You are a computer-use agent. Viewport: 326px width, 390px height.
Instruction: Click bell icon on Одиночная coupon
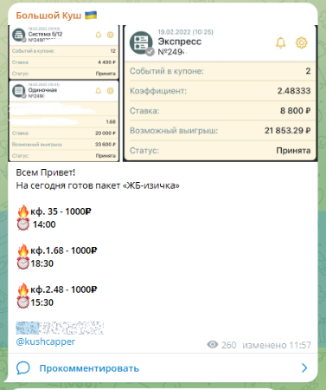pyautogui.click(x=99, y=91)
